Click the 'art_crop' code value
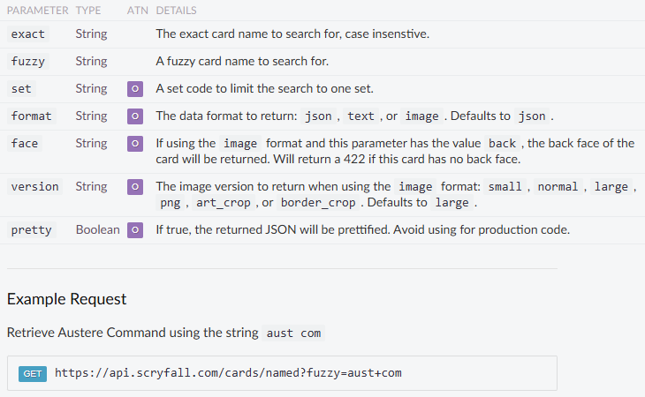Screen dimensions: 645x397 tap(222, 203)
